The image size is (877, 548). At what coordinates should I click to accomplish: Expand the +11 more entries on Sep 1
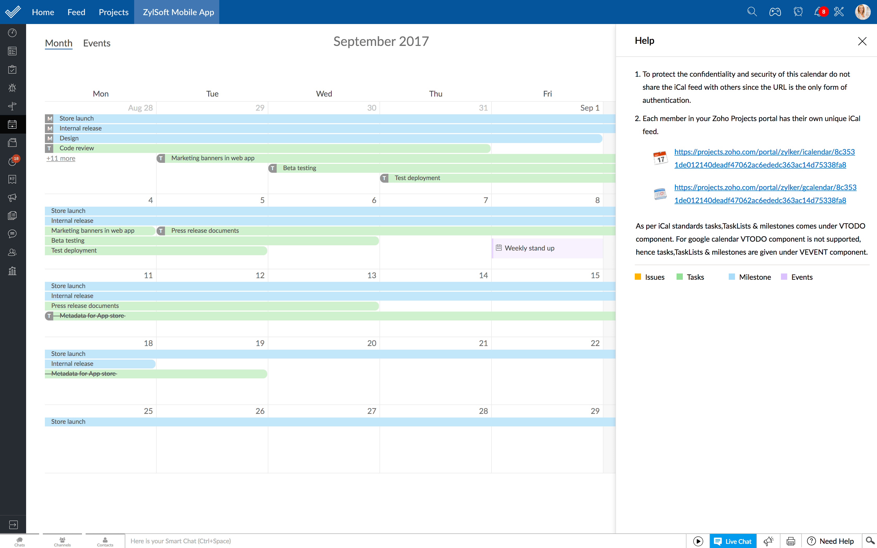click(61, 158)
